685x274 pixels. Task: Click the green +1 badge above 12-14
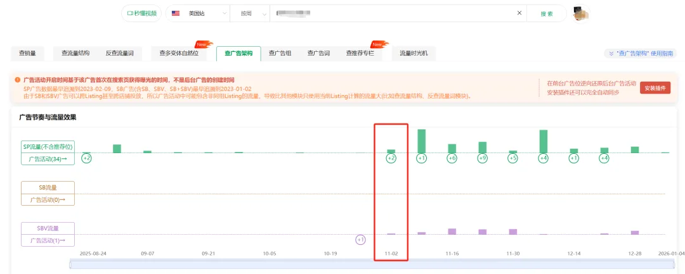pos(574,159)
